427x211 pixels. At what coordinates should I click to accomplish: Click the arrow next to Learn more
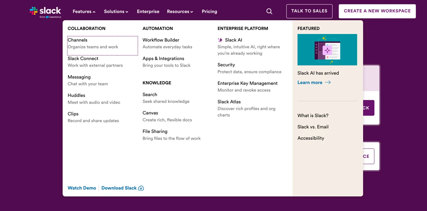[x=328, y=82]
